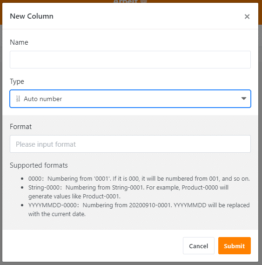Focus the Name input field
The image size is (262, 265).
130,60
